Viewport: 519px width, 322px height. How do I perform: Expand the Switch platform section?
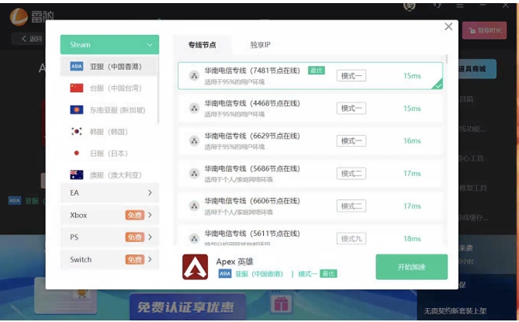tap(109, 259)
